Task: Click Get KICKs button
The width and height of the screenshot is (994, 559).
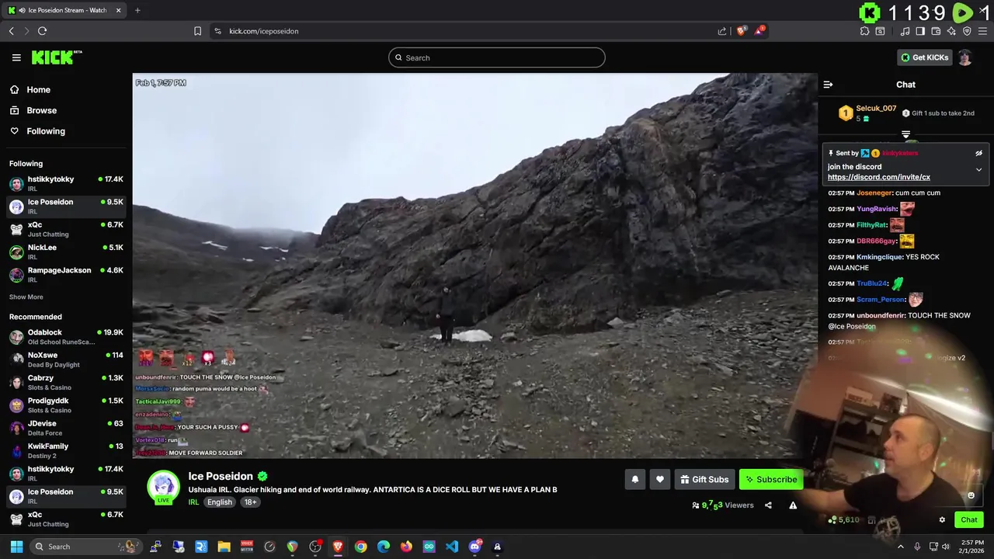Action: [x=924, y=57]
